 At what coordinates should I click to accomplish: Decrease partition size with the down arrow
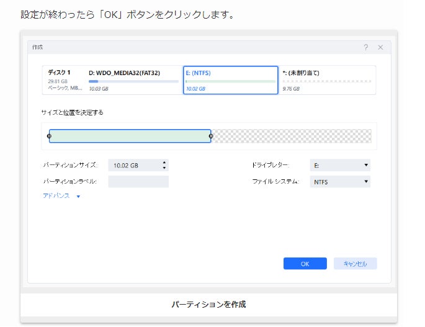tap(164, 168)
